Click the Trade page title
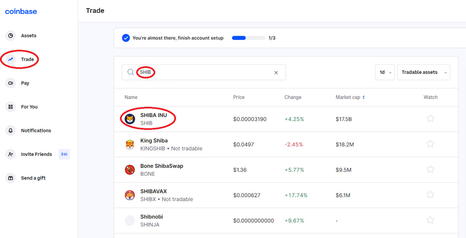This screenshot has height=238, width=466. coord(95,11)
